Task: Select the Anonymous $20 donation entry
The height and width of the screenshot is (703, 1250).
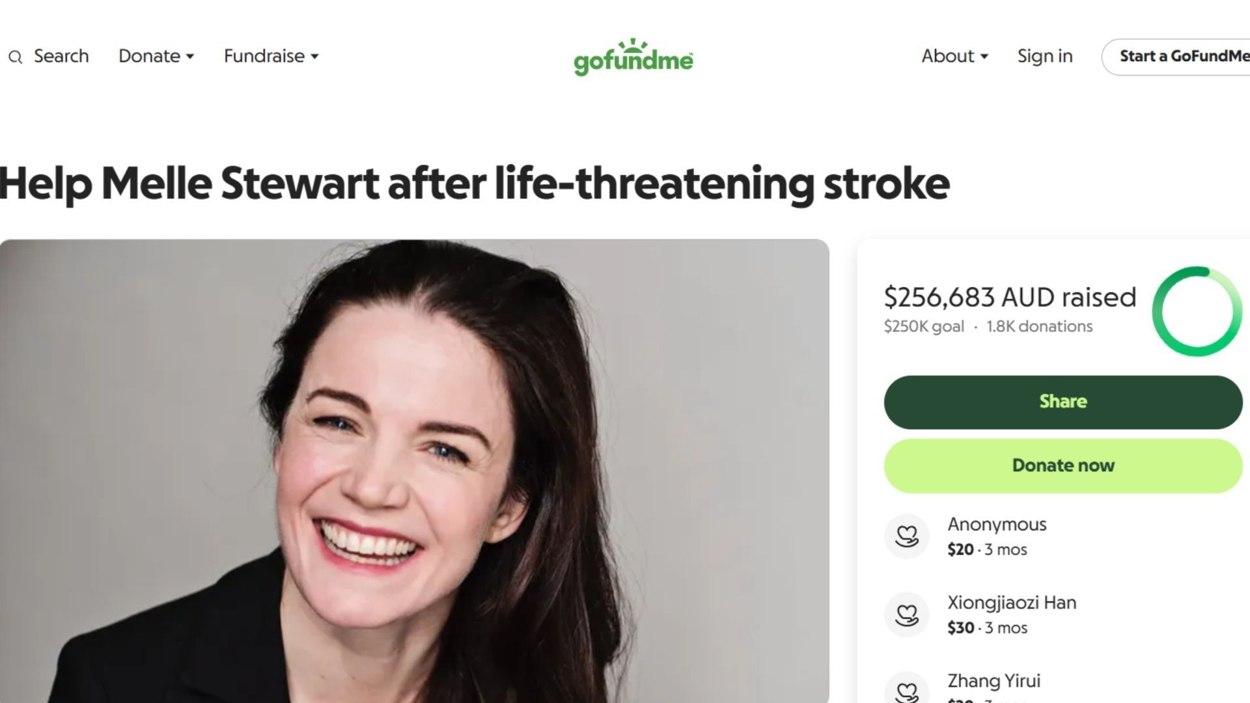Action: (1063, 536)
